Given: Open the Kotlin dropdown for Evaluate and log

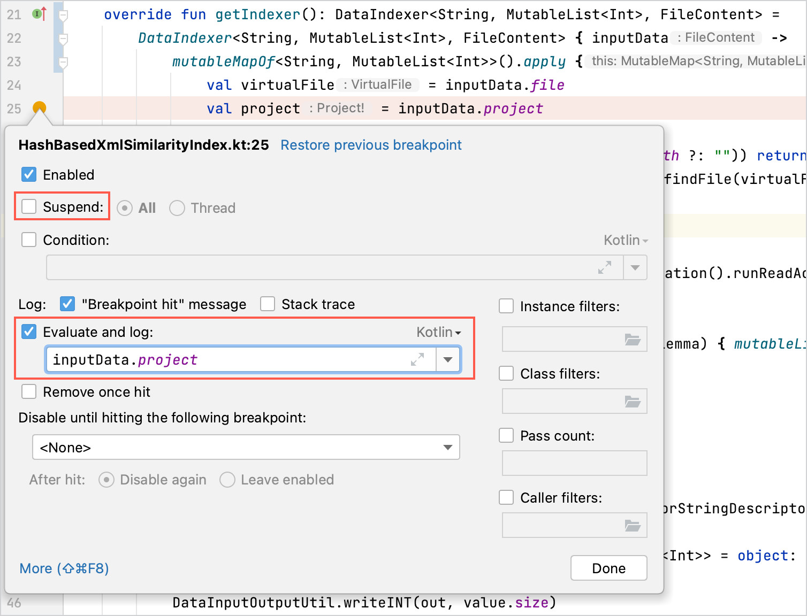Looking at the screenshot, I should coord(438,332).
